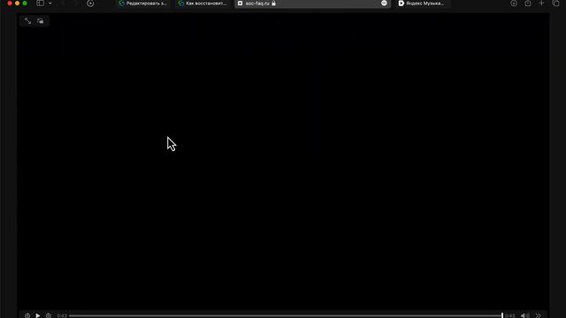
Task: Open a new tab with plus icon
Action: tap(541, 4)
